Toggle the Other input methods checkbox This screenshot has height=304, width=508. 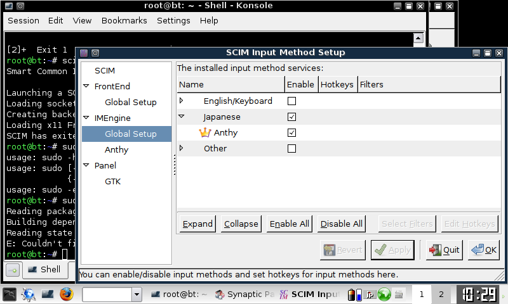click(291, 149)
